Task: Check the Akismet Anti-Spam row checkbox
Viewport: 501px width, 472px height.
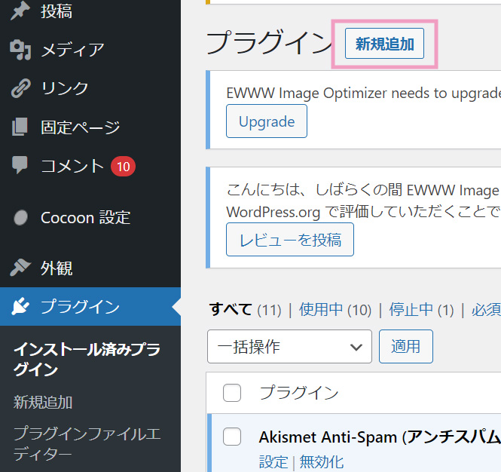Action: click(232, 437)
